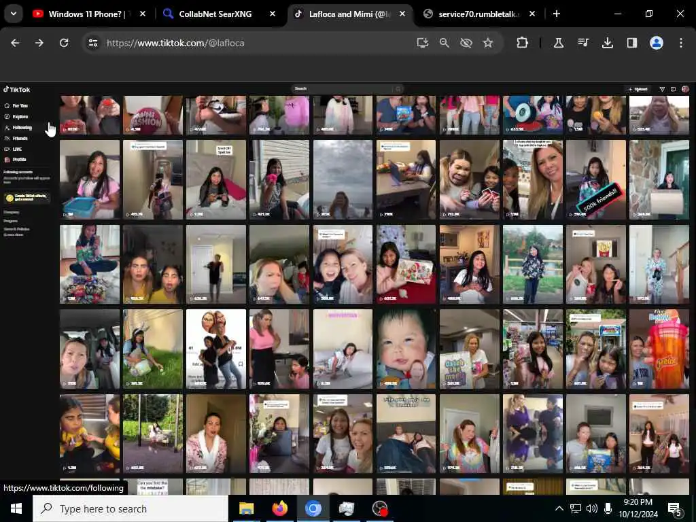Screen dimensions: 696x522
Task: Expand the Program footer link
Action: [11, 221]
